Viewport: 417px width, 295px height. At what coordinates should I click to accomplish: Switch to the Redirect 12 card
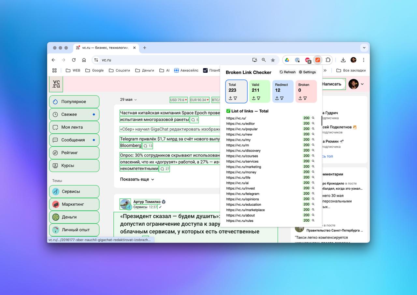point(283,91)
